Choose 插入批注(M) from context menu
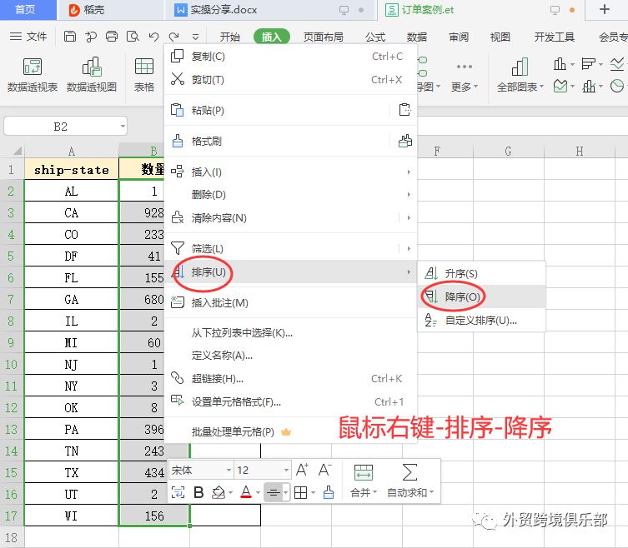Screen dimensions: 628x548 (x=291, y=303)
